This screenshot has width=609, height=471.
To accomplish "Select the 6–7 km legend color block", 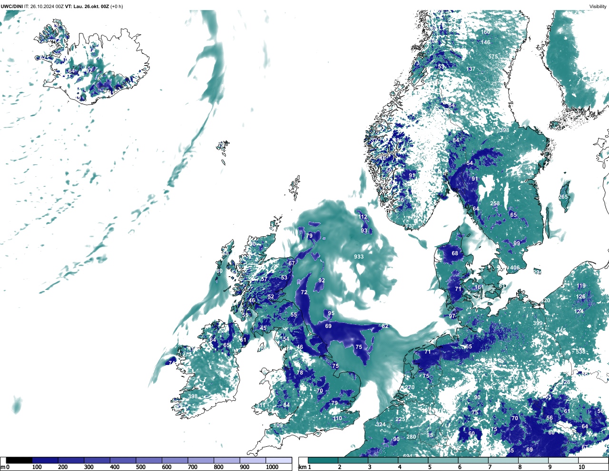I will 473,460.
